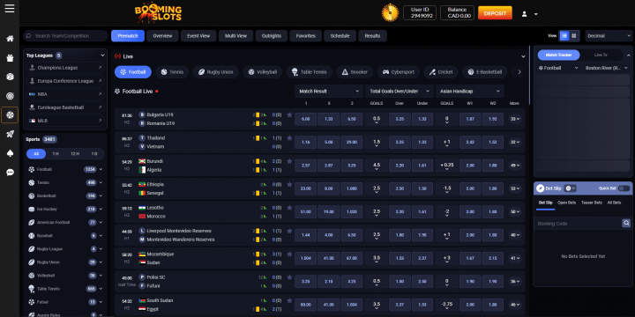Open Champions League external link arrow

[x=100, y=68]
